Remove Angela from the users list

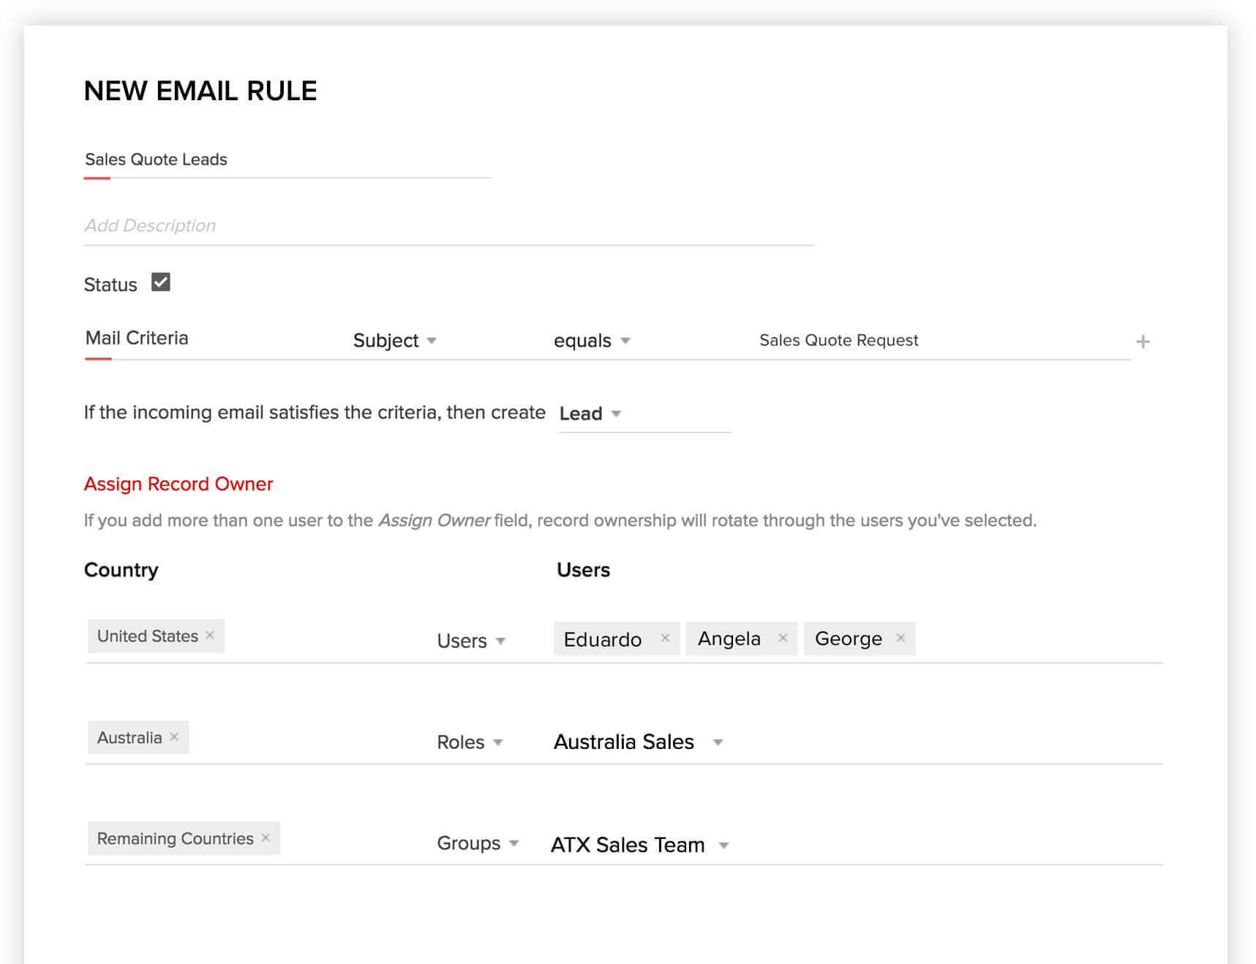click(x=783, y=638)
